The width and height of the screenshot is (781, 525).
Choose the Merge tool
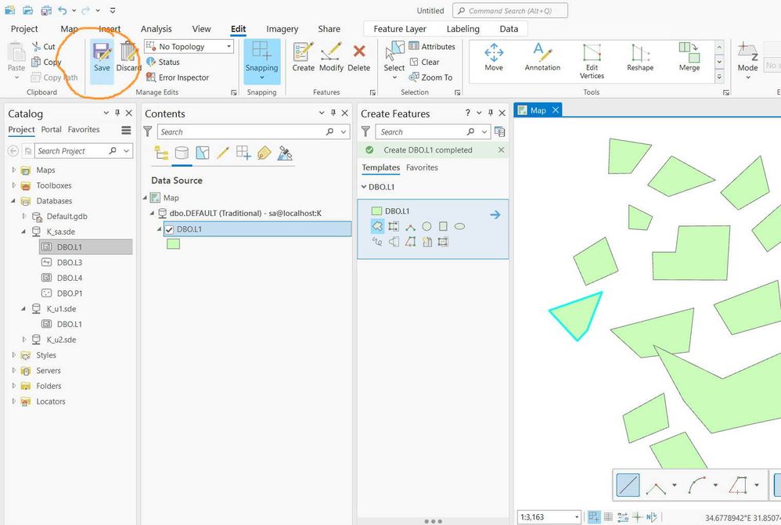[x=689, y=57]
